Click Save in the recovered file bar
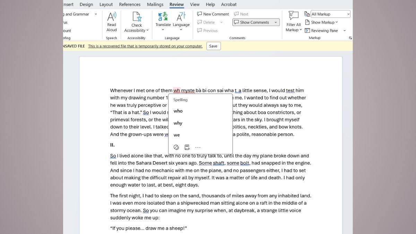Screen dimensions: 416x234 [x=213, y=46]
